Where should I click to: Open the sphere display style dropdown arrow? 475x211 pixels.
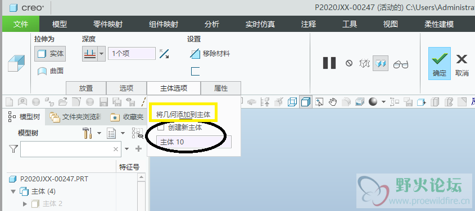(x=383, y=102)
